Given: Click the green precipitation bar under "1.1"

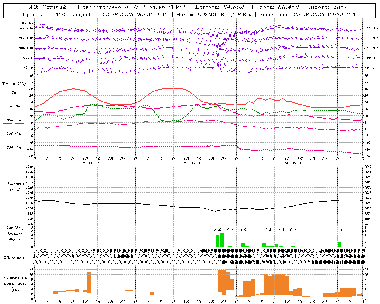Looking at the screenshot, I should point(340,245).
